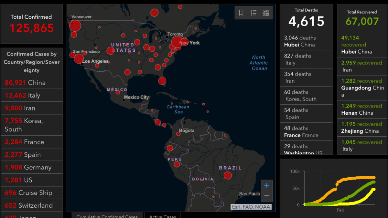Show the map legend list icon
Screen dimensions: 388x218
(253, 13)
